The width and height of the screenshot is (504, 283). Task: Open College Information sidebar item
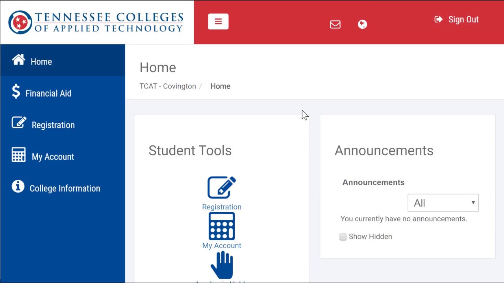[65, 189]
